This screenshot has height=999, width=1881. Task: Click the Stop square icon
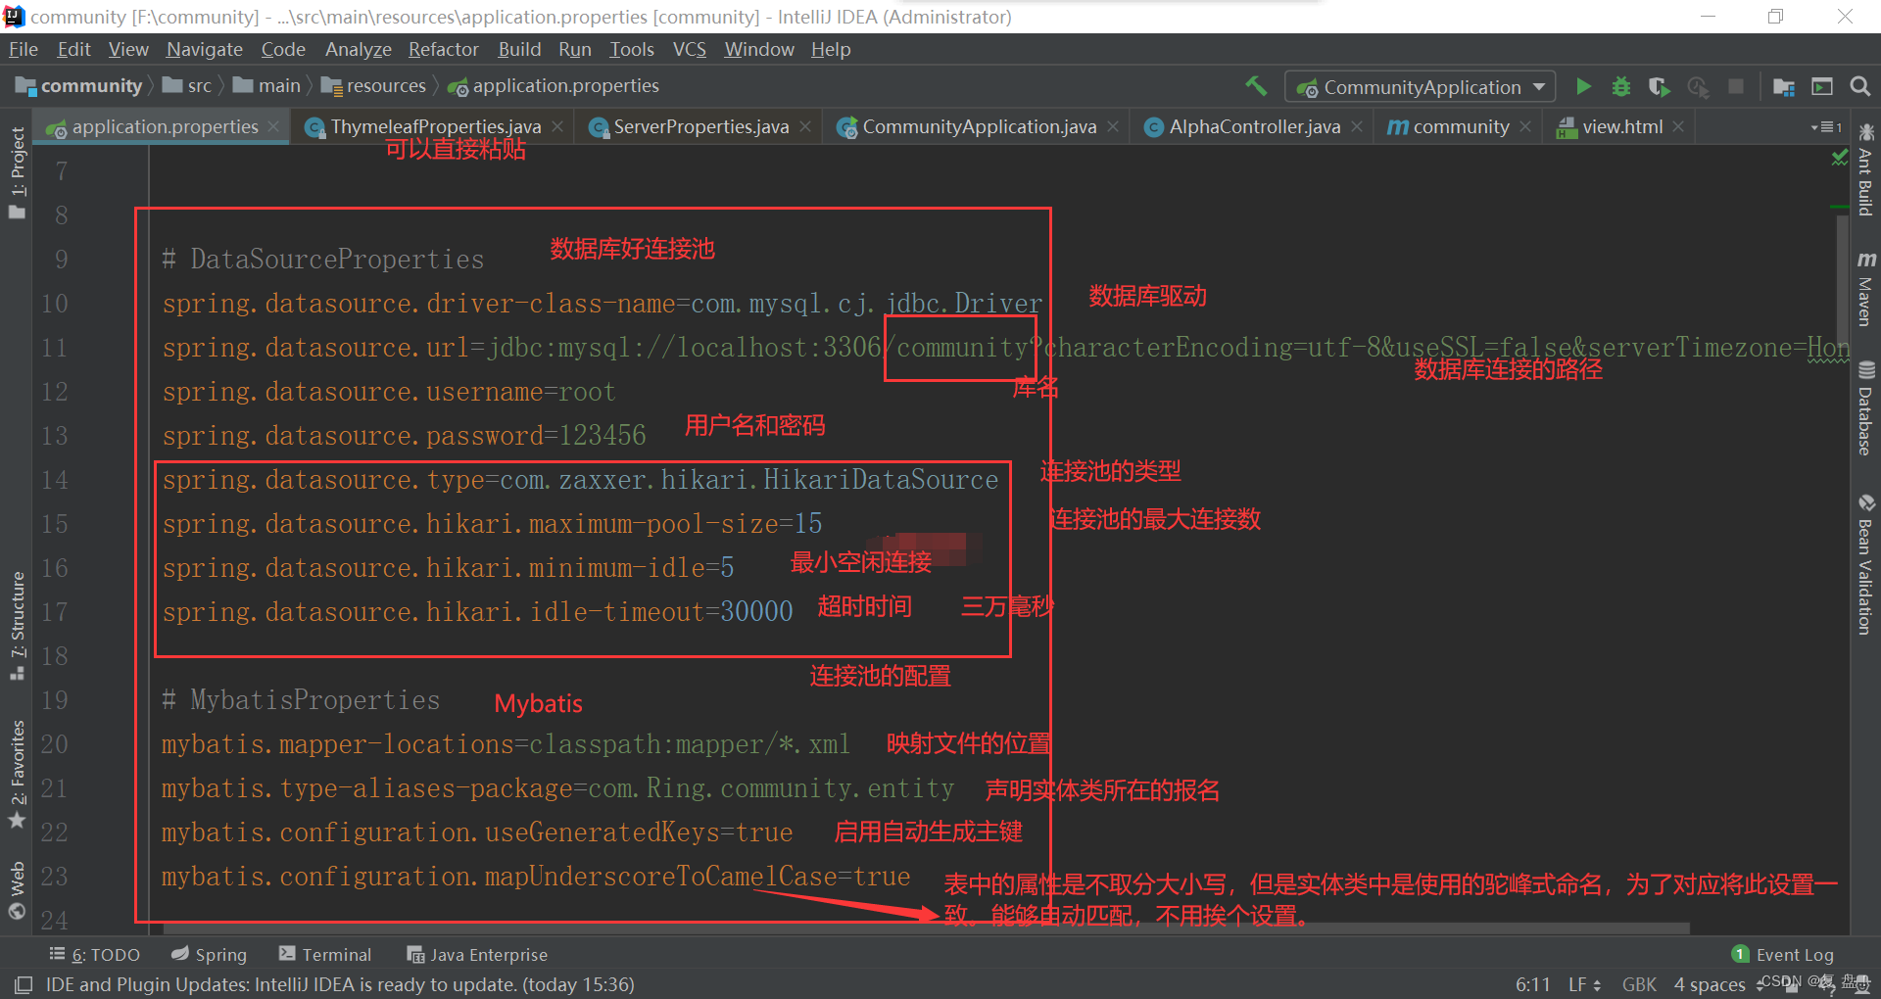point(1736,86)
